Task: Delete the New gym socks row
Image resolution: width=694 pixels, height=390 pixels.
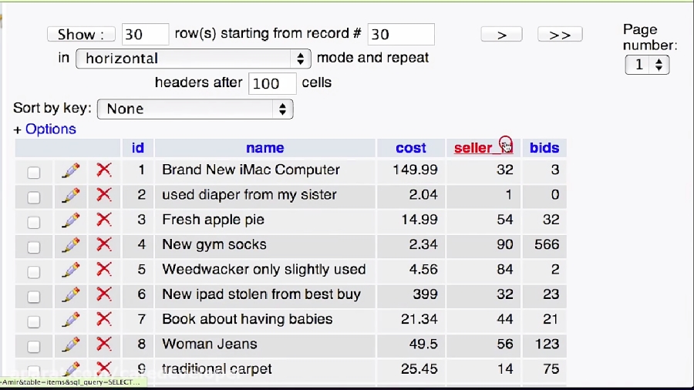Action: tap(104, 245)
